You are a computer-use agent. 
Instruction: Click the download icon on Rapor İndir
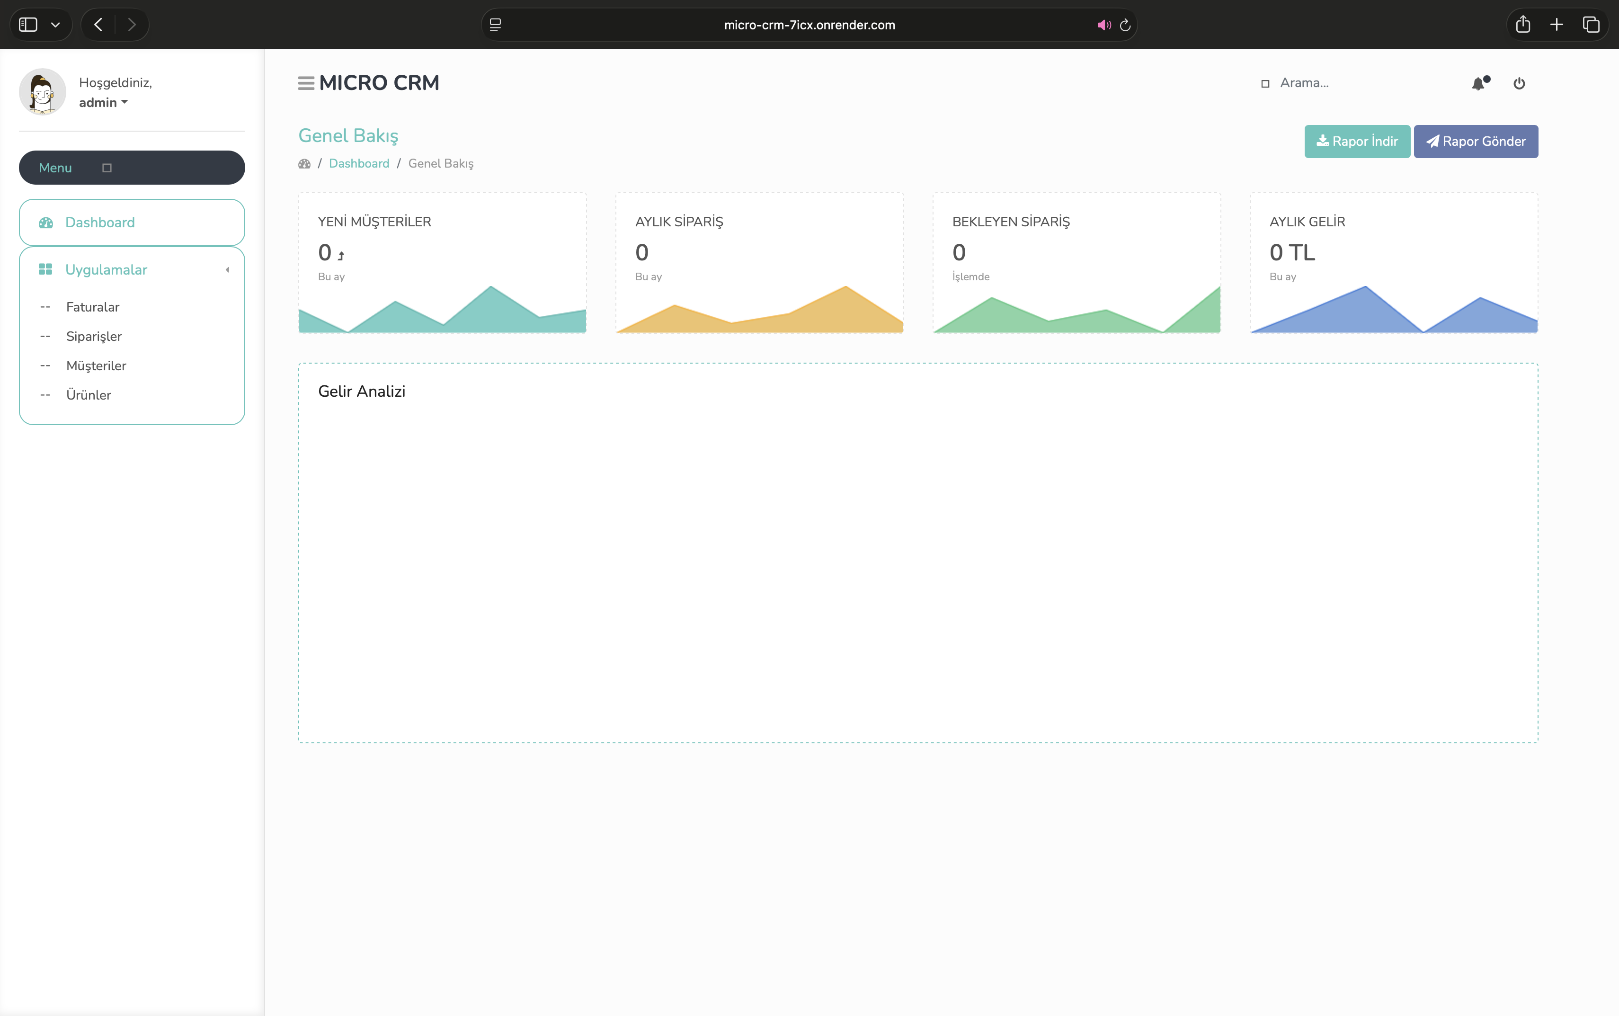coord(1322,141)
